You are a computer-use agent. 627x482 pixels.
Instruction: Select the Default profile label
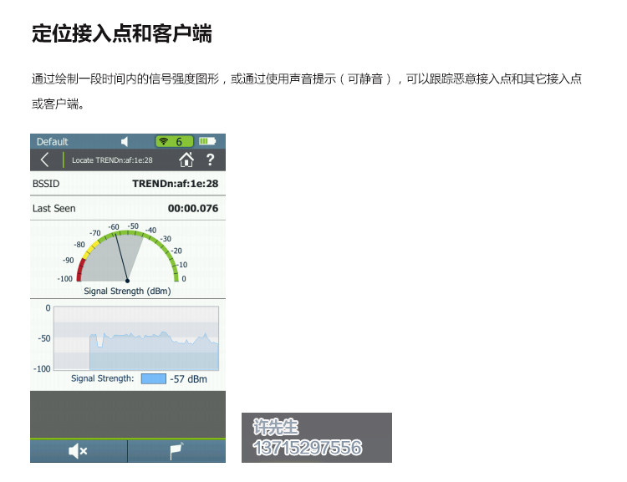click(x=53, y=142)
